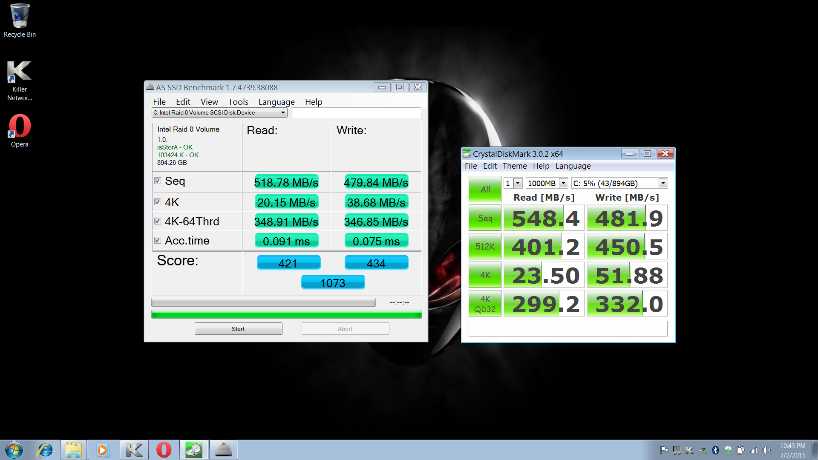Click the Show Desktop strip at taskbar end
The image size is (818, 460).
coord(815,450)
